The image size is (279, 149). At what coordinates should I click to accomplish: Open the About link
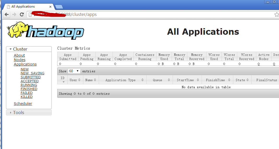[x=19, y=55]
